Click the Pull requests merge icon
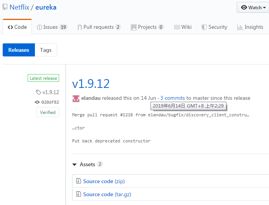The width and height of the screenshot is (269, 205). (79, 27)
